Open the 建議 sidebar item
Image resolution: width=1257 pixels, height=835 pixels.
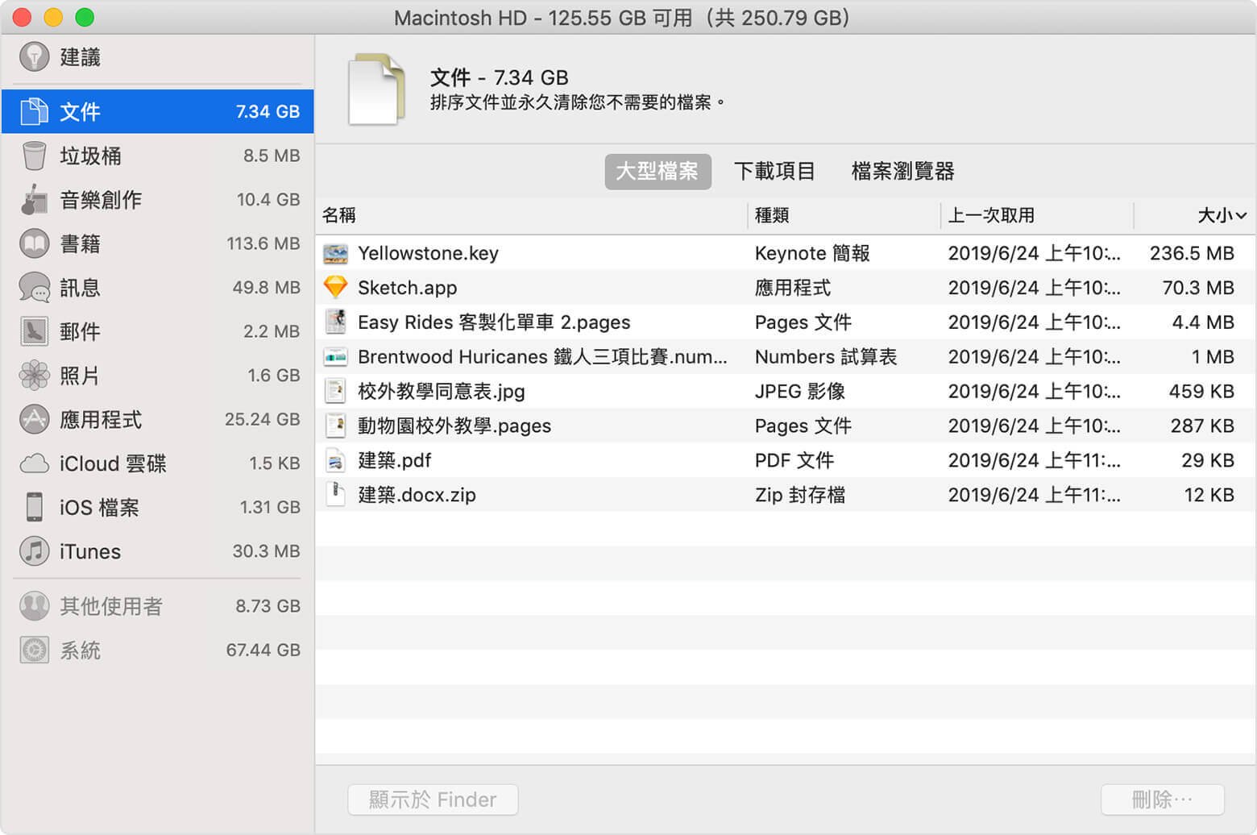158,56
